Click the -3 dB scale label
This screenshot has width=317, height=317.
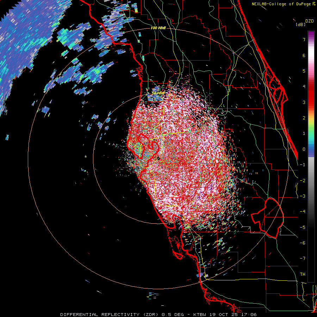(303, 196)
